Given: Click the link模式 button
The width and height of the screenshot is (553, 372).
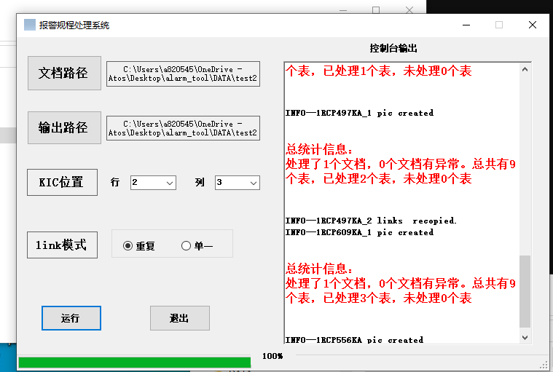Looking at the screenshot, I should (x=62, y=245).
